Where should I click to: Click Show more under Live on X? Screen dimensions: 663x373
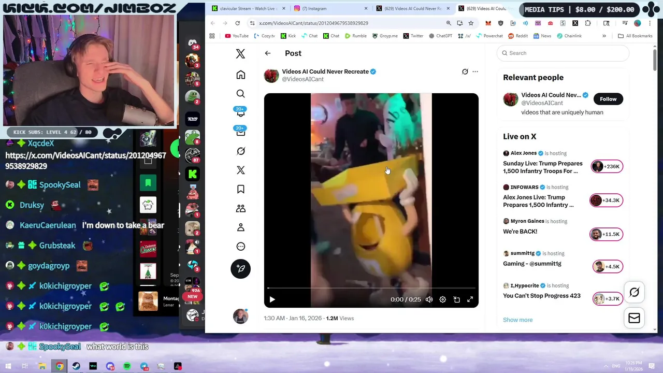(517, 320)
